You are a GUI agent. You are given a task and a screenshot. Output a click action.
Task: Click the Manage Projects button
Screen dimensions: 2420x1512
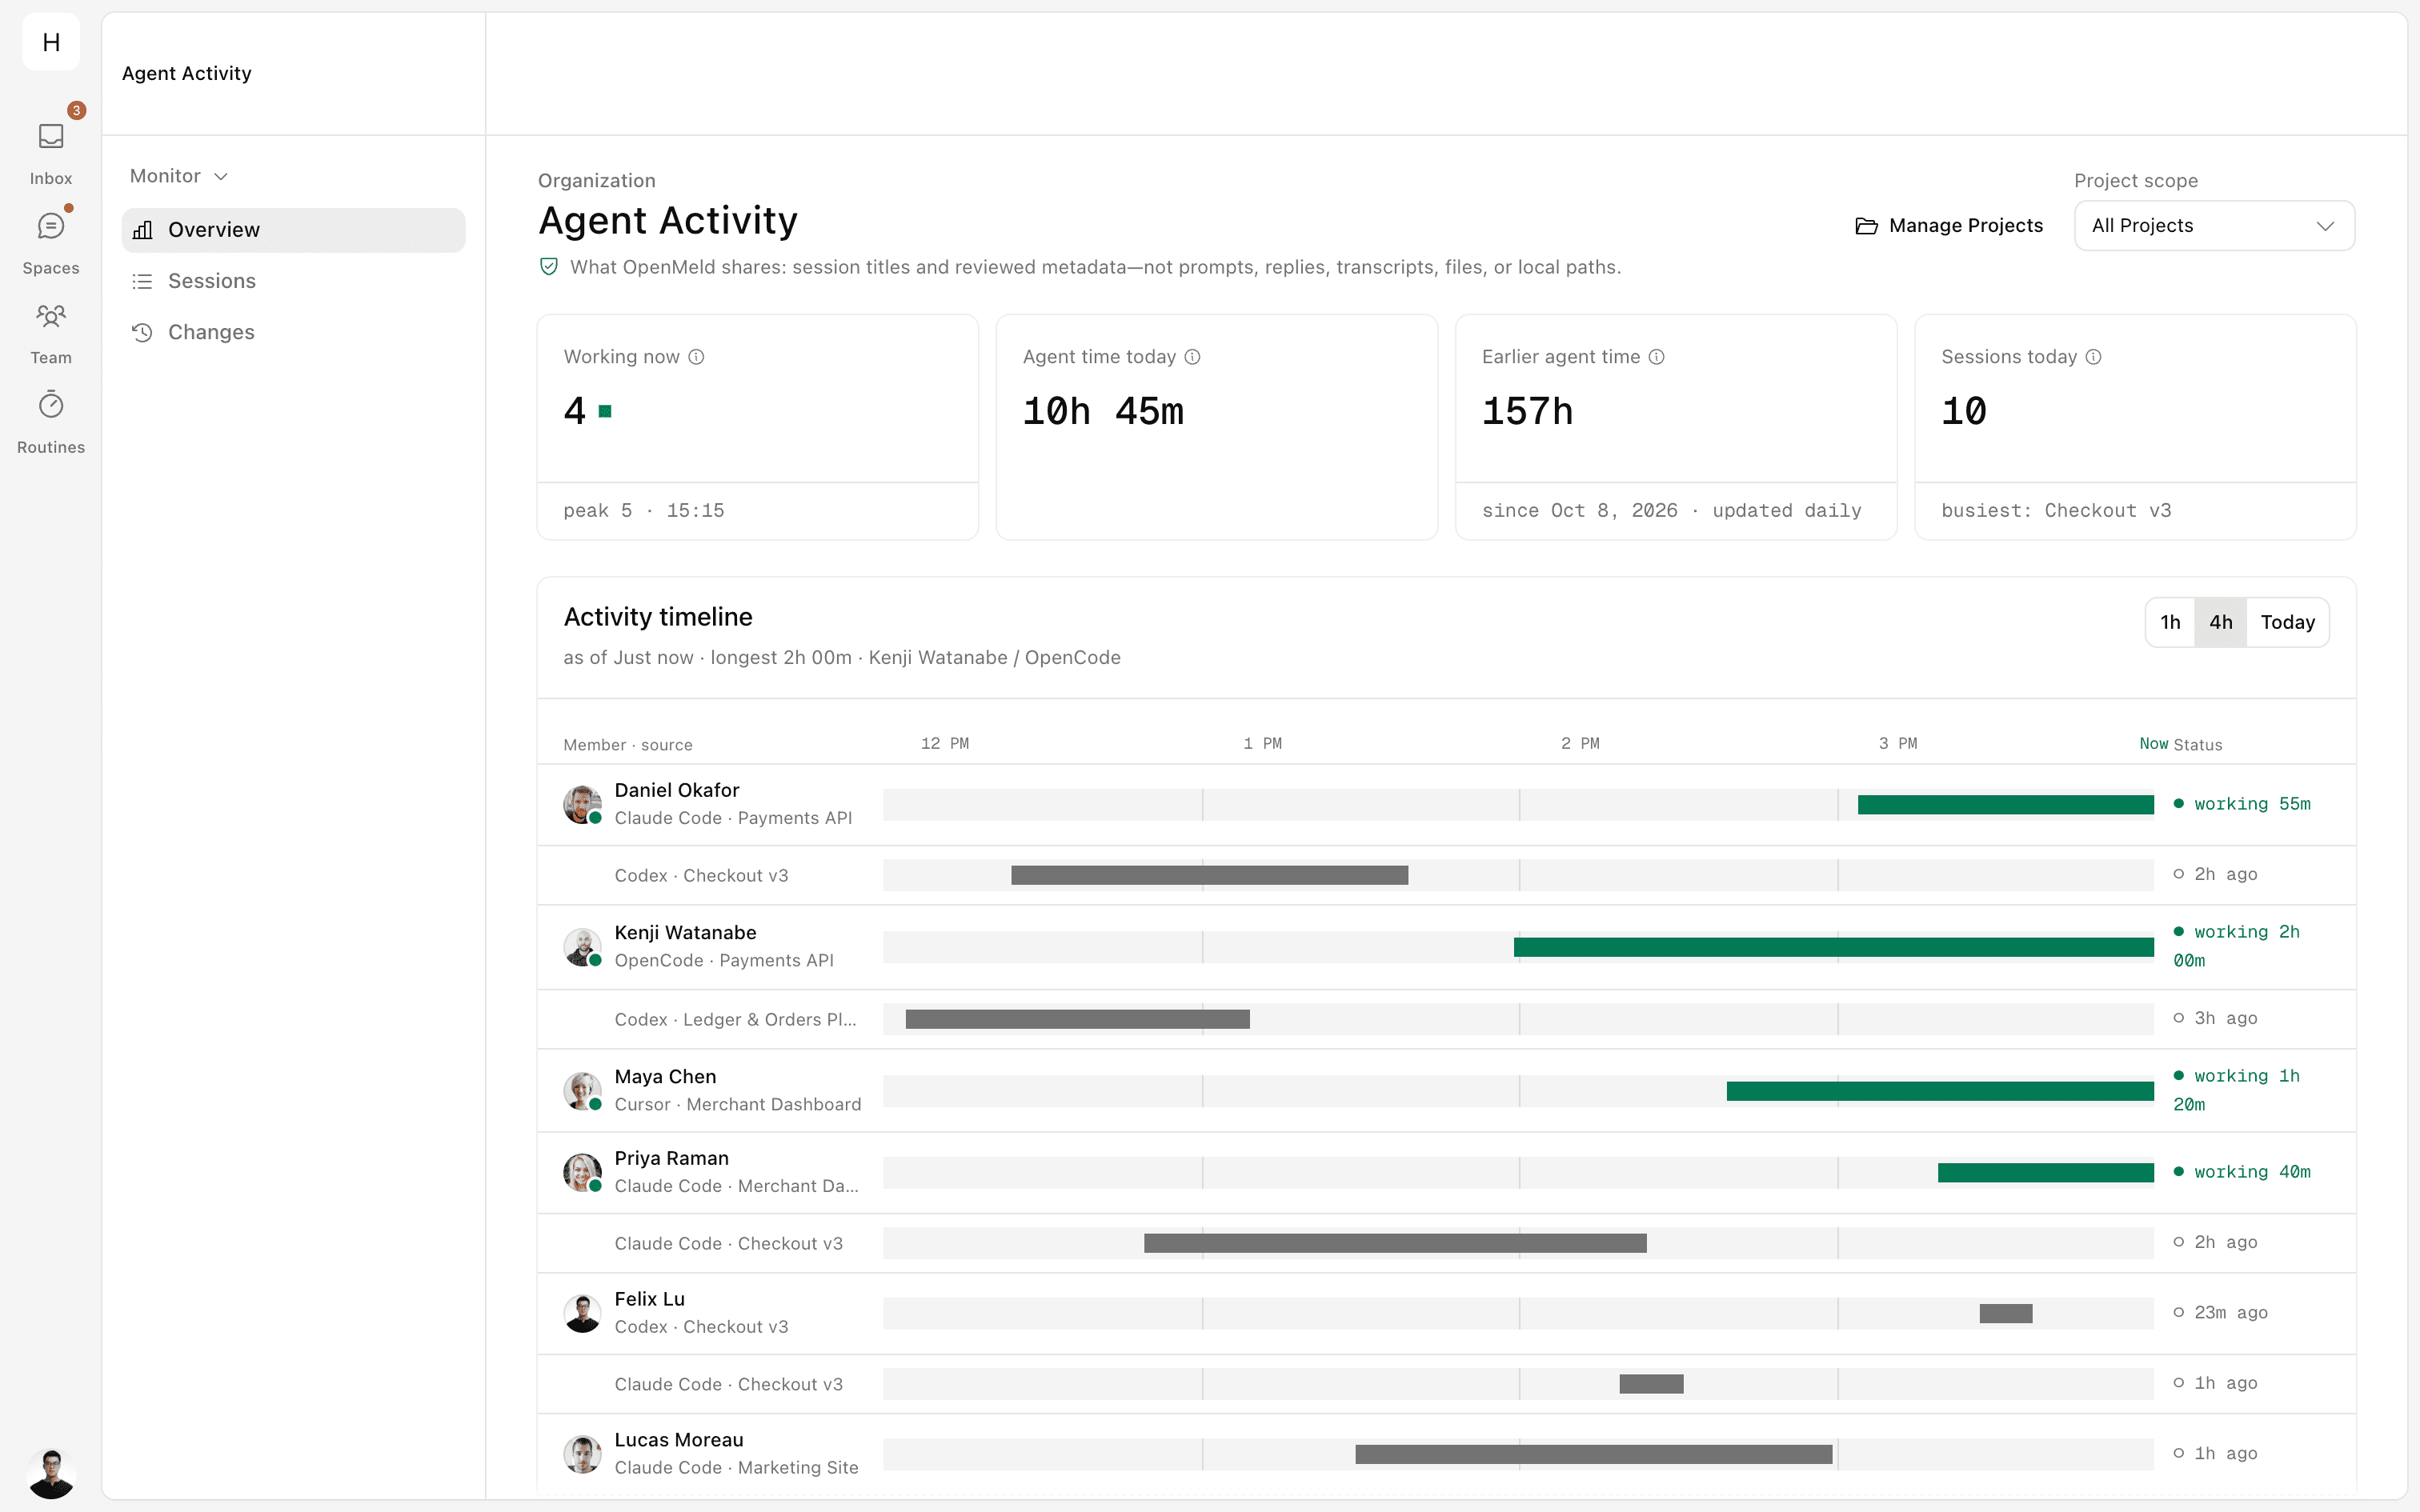click(1948, 226)
